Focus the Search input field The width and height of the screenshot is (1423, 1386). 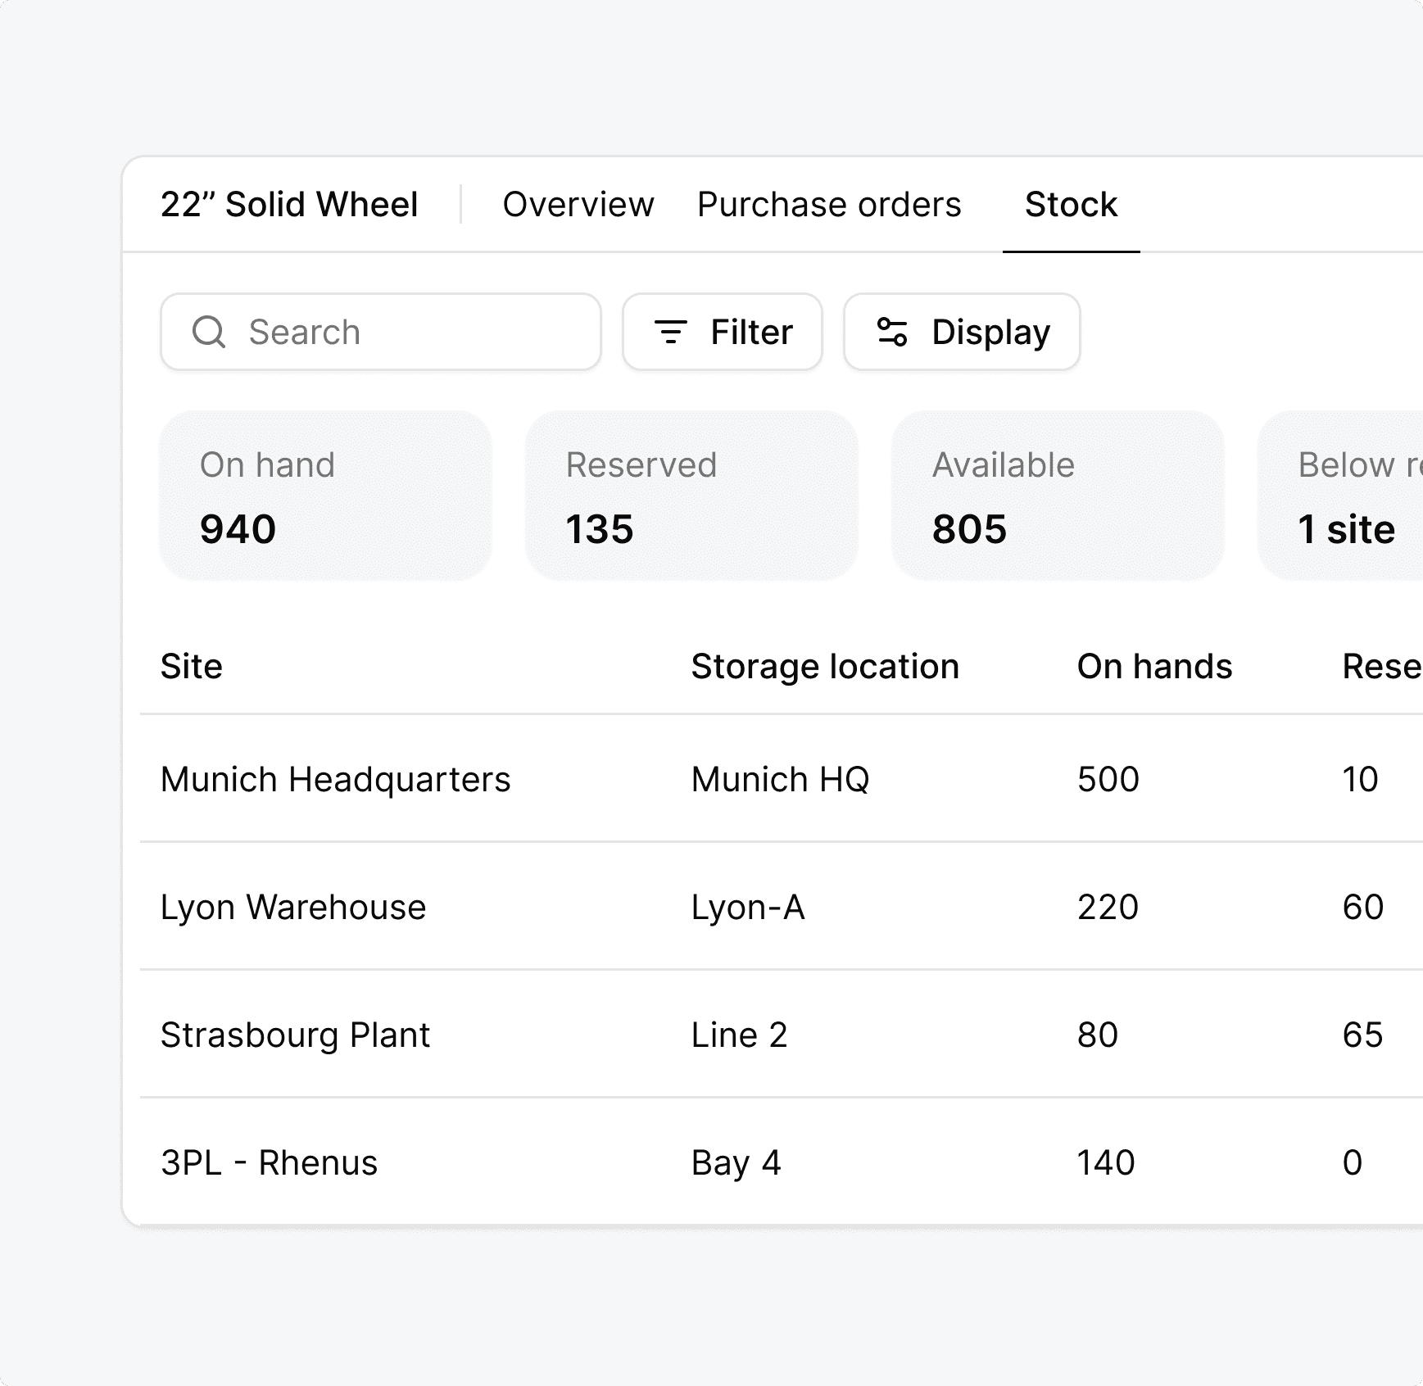(381, 332)
